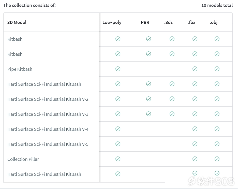Click .3ds checkmark for KitBash V-2 row

pos(172,99)
